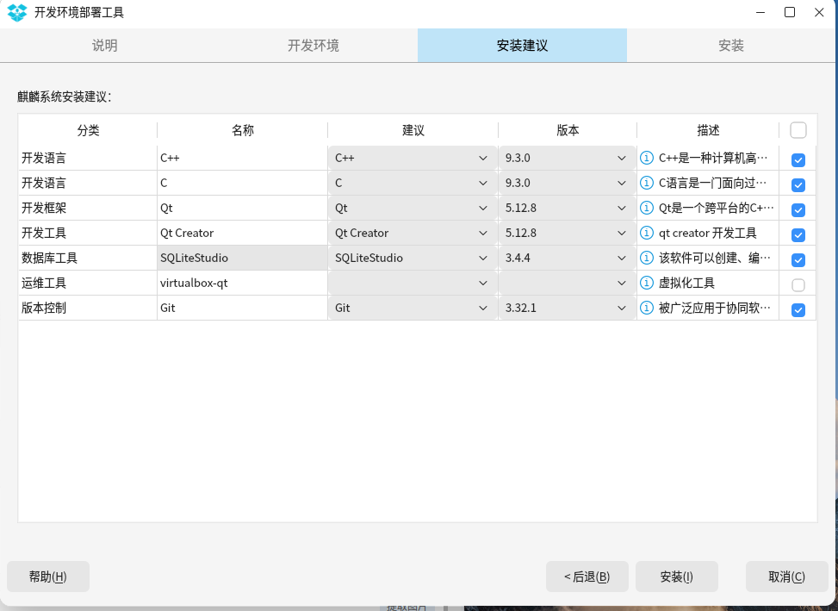Open the Qt Creator version 5.12.8 dropdown
This screenshot has height=611, width=838.
pos(567,233)
